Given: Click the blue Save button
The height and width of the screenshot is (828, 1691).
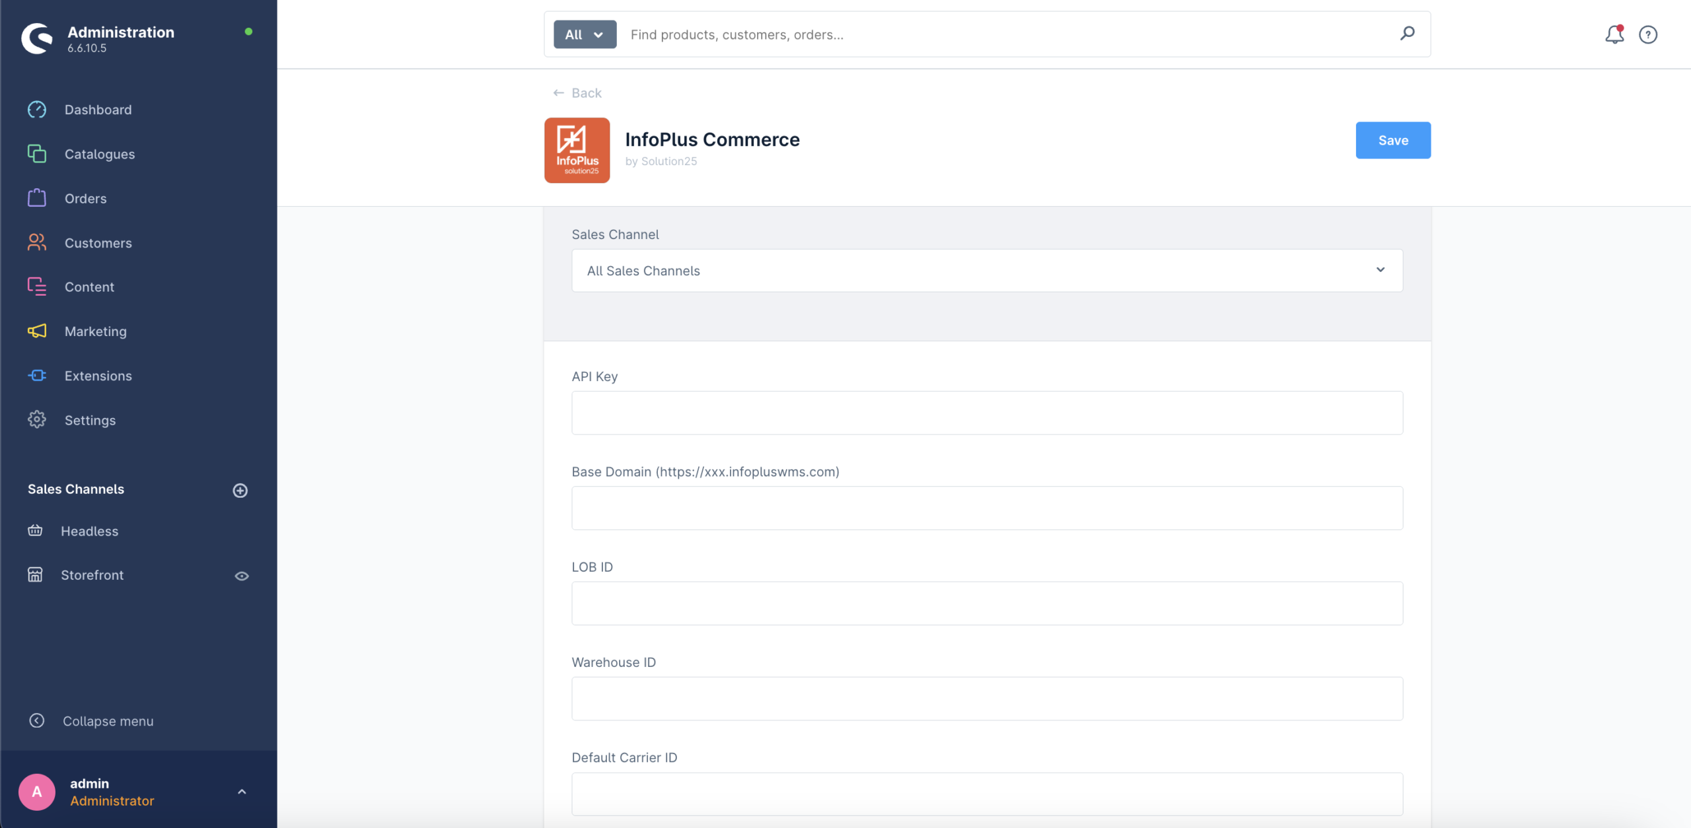Looking at the screenshot, I should [x=1392, y=140].
